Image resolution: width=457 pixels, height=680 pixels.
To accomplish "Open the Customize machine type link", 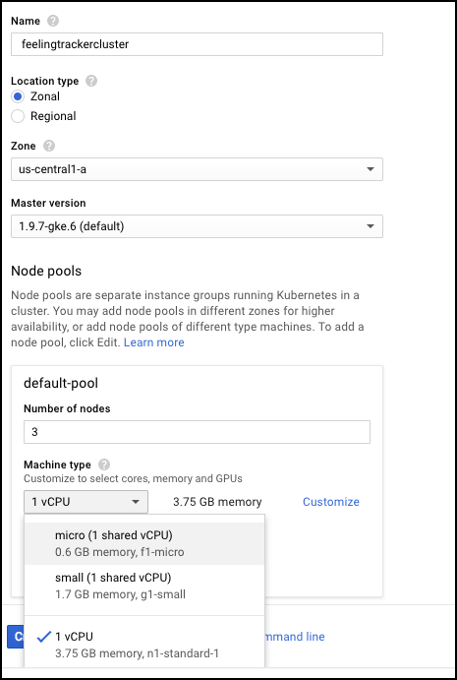I will pos(331,502).
